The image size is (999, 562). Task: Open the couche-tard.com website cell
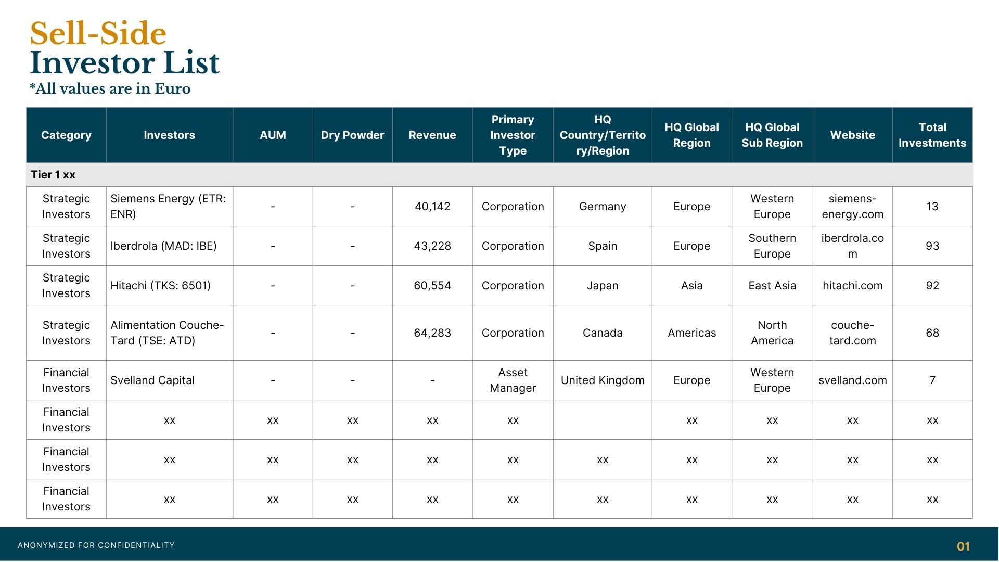(x=853, y=333)
